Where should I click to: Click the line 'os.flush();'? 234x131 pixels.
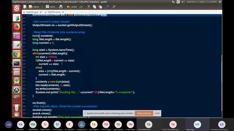click(x=39, y=103)
